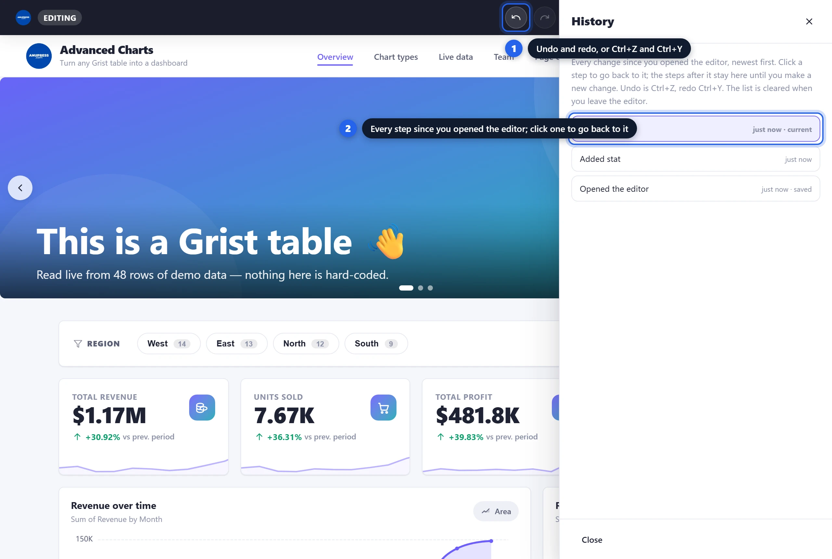Select the current history step
This screenshot has height=559, width=832.
pos(695,129)
